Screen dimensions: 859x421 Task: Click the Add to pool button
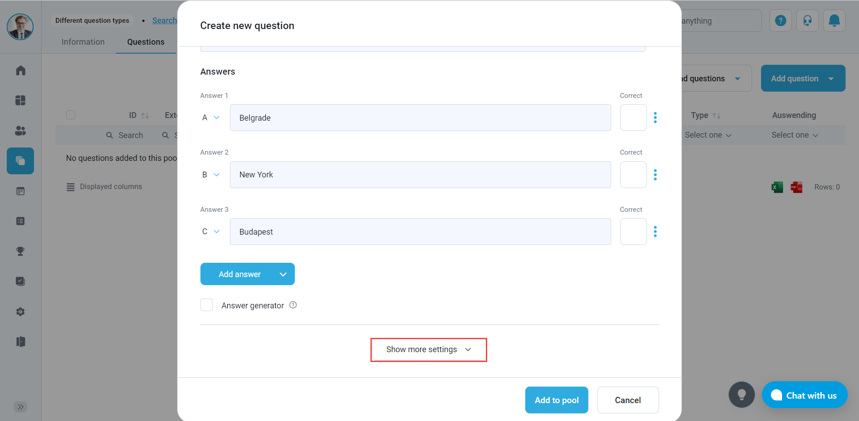pyautogui.click(x=556, y=400)
